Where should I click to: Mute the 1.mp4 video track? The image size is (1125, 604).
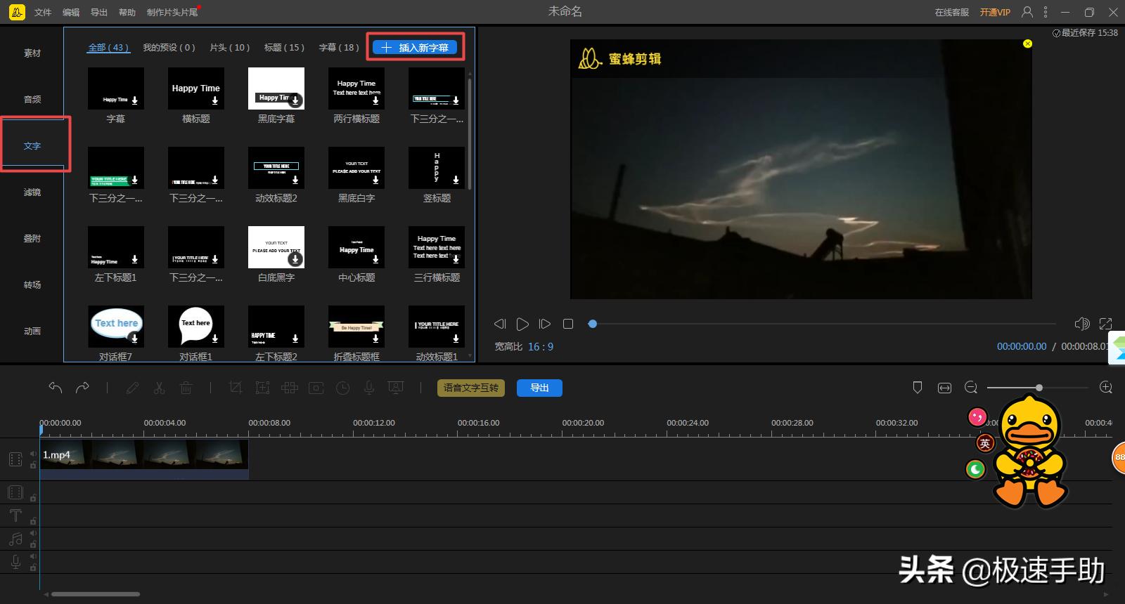click(x=33, y=454)
